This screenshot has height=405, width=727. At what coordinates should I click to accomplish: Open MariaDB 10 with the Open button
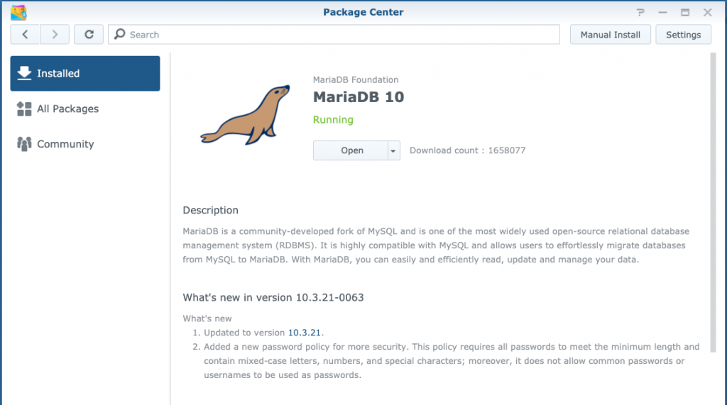[351, 150]
